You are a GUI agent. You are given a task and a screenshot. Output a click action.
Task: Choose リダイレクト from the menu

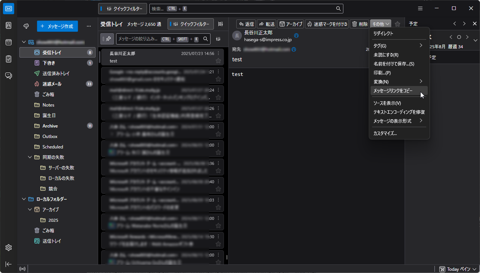coord(398,33)
